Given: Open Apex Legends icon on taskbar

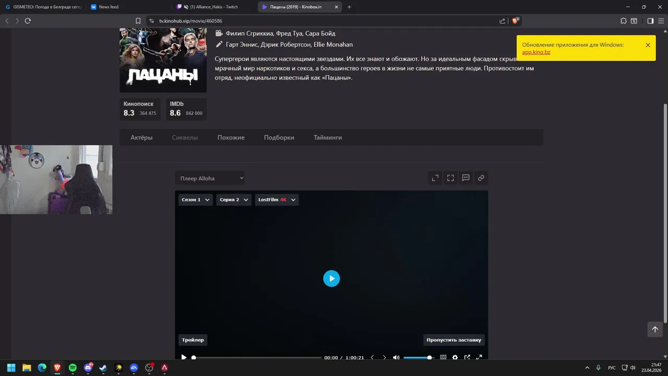Looking at the screenshot, I should click(x=164, y=368).
